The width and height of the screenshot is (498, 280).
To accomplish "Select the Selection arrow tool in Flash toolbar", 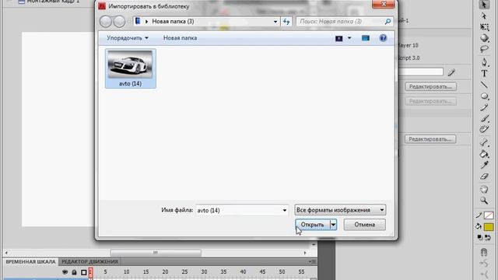I will pos(484,5).
